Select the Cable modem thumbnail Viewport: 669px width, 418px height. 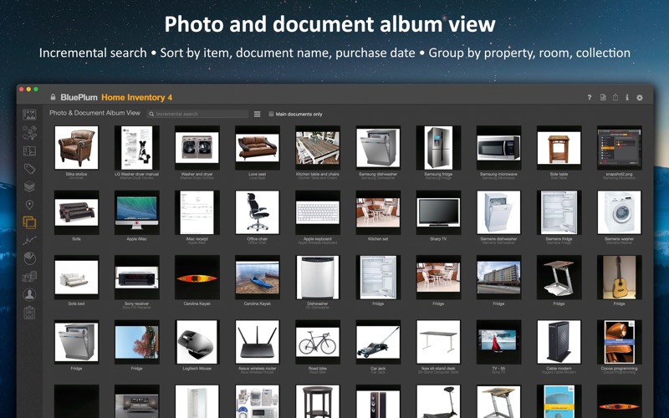[559, 342]
